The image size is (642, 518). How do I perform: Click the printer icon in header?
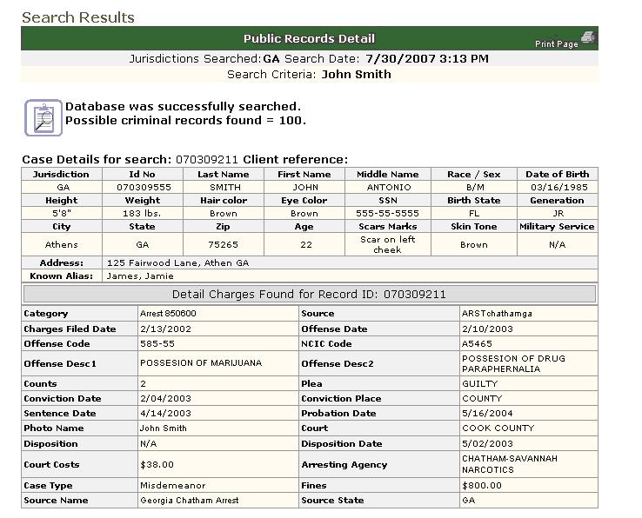[x=588, y=37]
